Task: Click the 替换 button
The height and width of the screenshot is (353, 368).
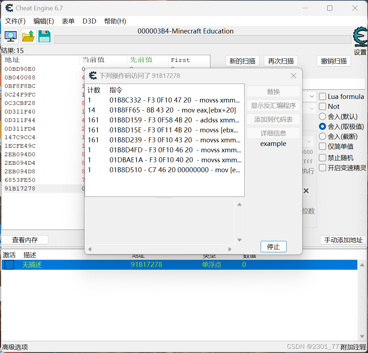Action: pyautogui.click(x=273, y=91)
